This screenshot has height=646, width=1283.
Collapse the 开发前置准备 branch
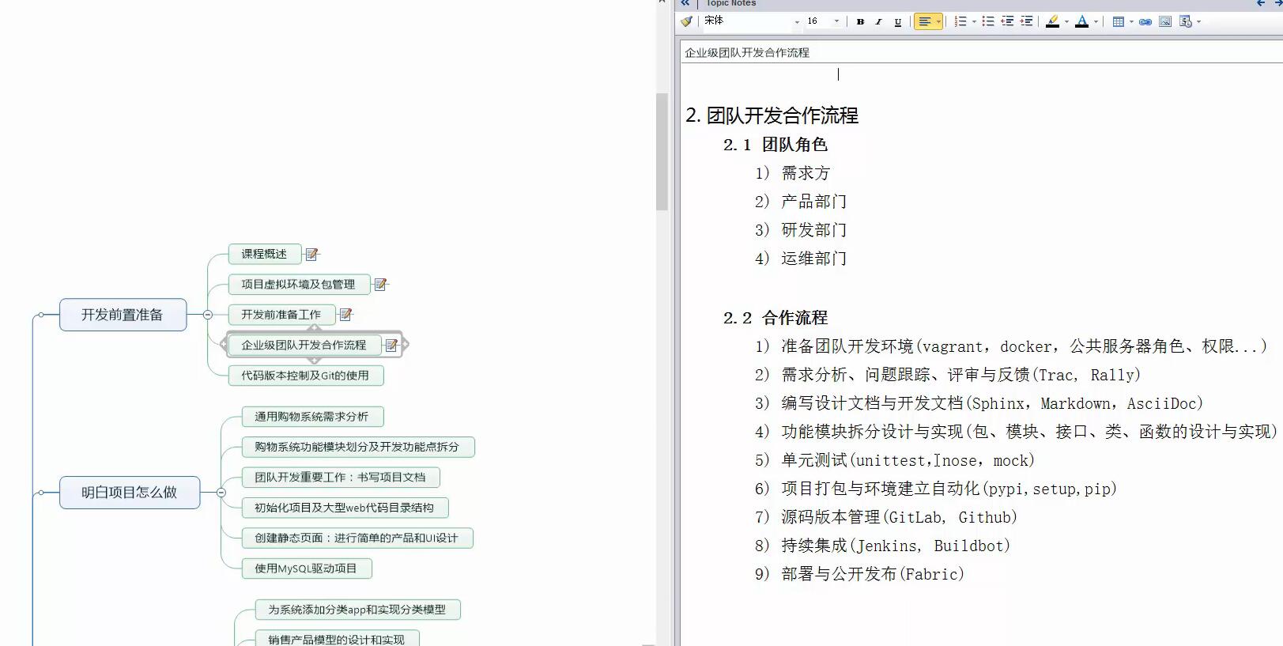(x=208, y=315)
